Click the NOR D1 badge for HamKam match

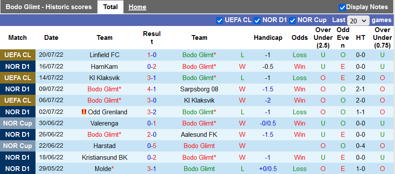click(x=18, y=67)
